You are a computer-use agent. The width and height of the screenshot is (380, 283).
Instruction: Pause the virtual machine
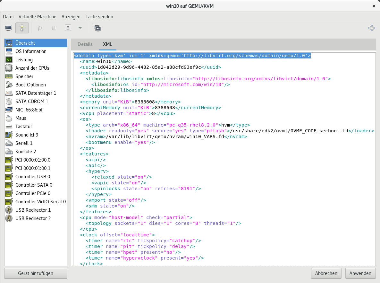(x=54, y=28)
